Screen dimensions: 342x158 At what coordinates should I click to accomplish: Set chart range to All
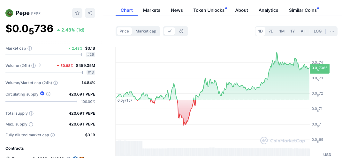click(303, 31)
